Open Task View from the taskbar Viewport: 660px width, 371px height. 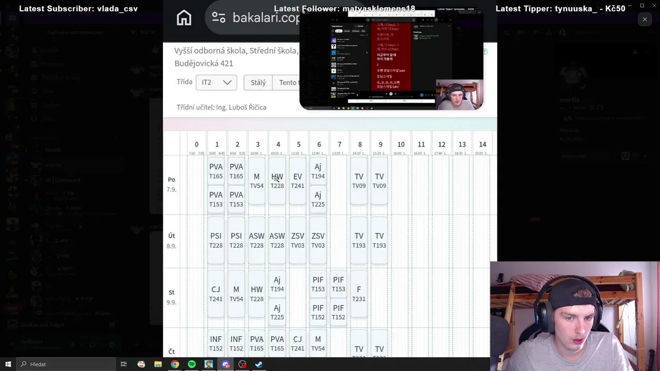click(124, 364)
